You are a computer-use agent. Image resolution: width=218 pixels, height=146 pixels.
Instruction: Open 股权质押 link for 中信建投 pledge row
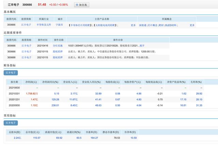tap(58, 52)
